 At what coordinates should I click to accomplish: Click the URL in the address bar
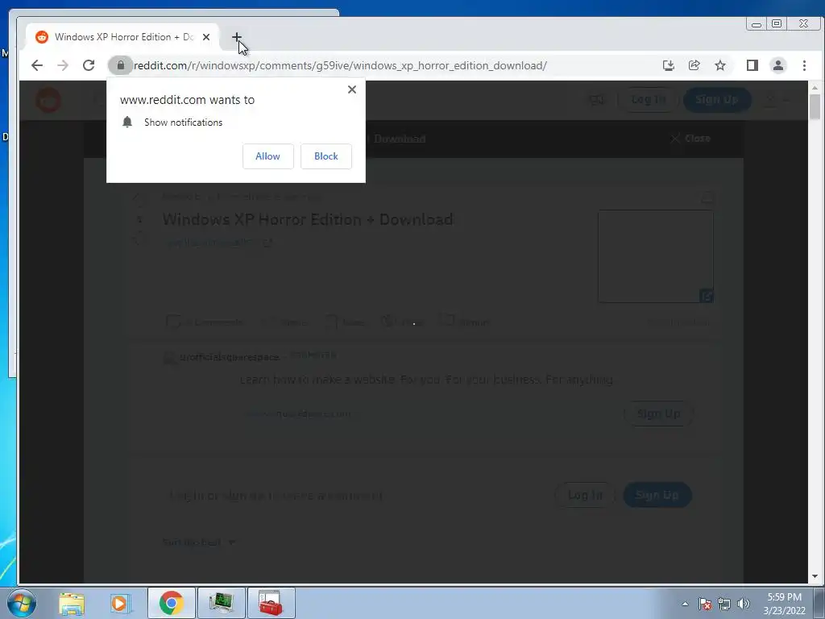[x=340, y=65]
